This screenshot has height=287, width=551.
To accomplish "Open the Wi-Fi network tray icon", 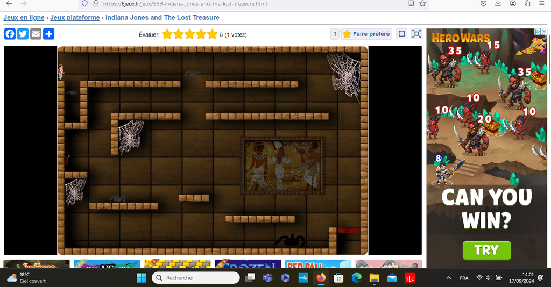I will click(479, 278).
